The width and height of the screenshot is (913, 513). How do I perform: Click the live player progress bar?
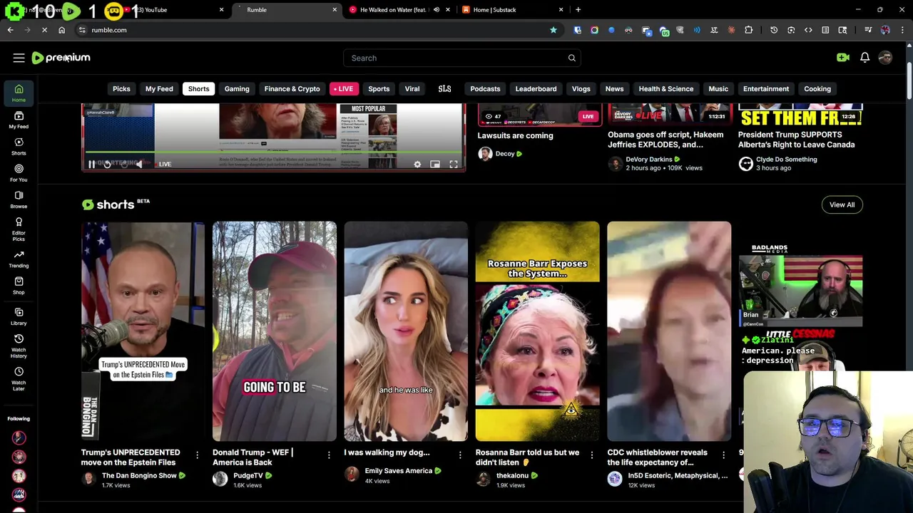pyautogui.click(x=273, y=152)
